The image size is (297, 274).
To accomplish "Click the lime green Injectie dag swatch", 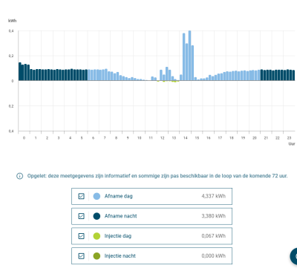I will coord(97,236).
